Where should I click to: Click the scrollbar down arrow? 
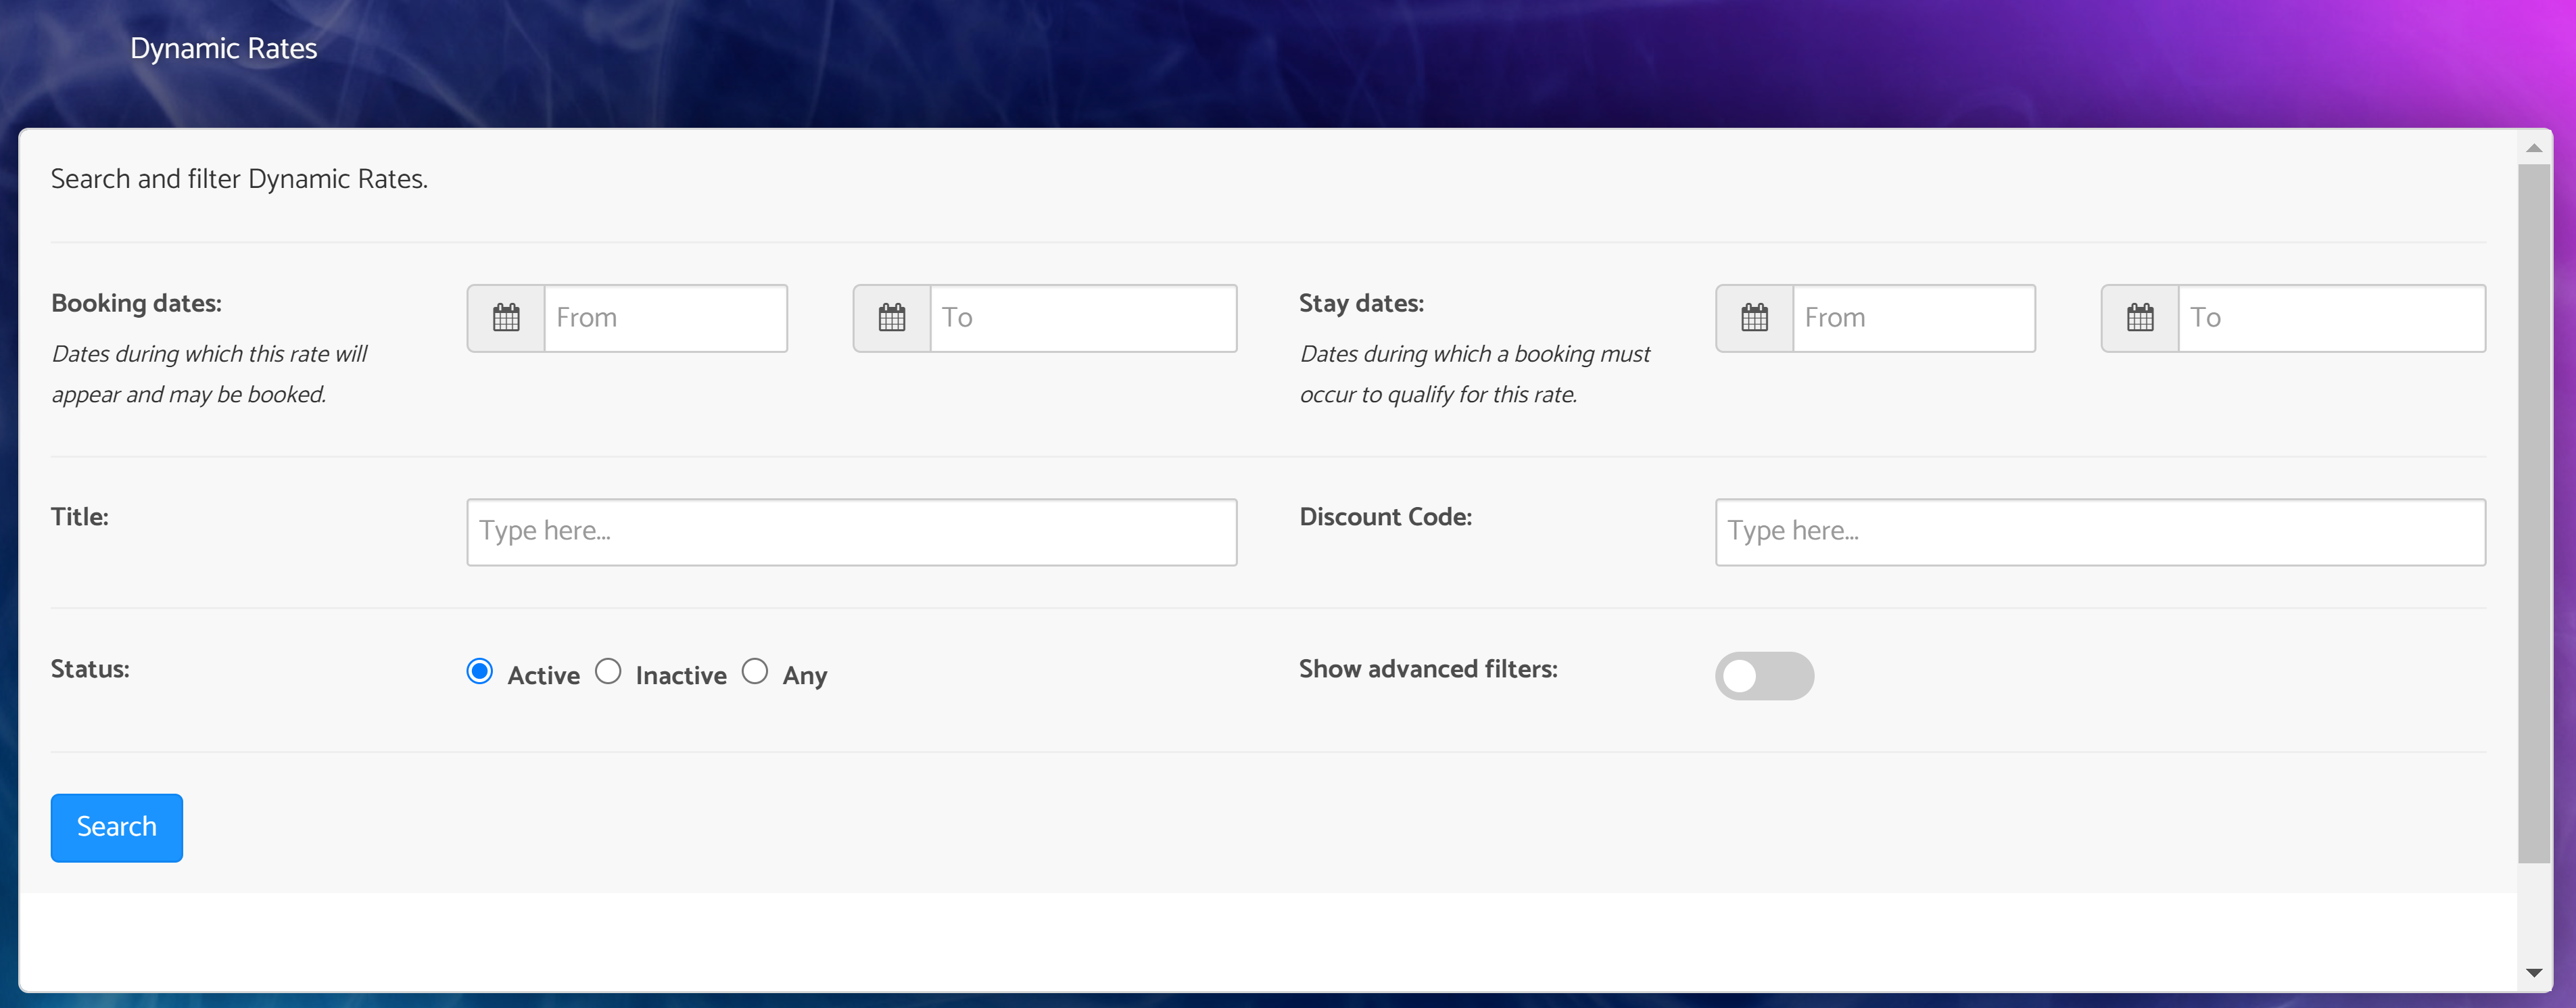(2533, 972)
